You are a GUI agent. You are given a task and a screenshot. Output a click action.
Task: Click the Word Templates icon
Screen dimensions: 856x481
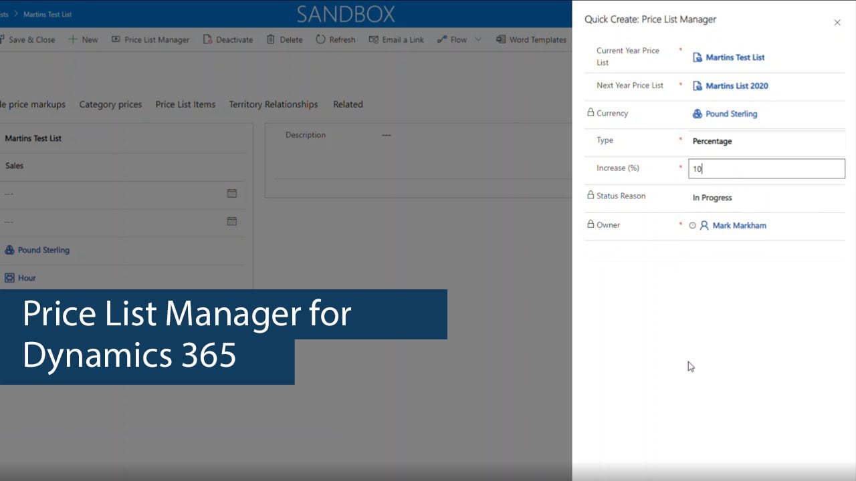click(500, 39)
